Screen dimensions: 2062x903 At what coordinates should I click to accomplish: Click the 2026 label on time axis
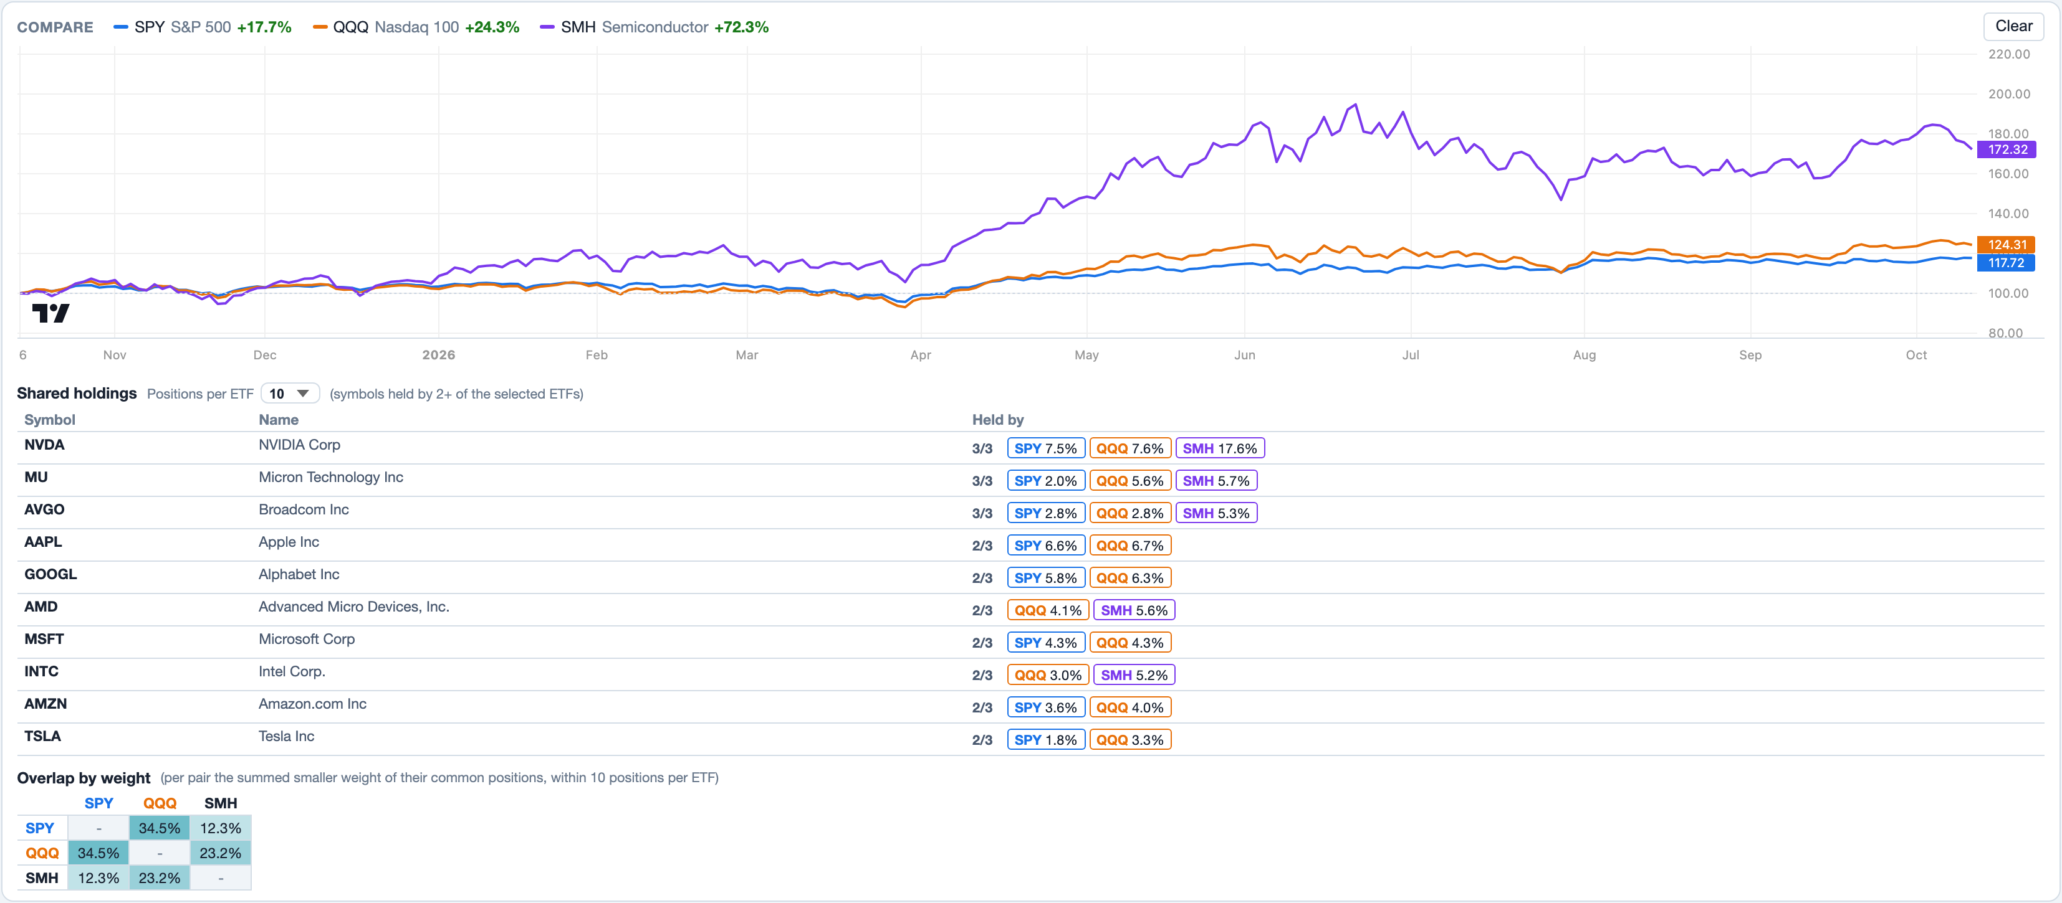(x=439, y=355)
